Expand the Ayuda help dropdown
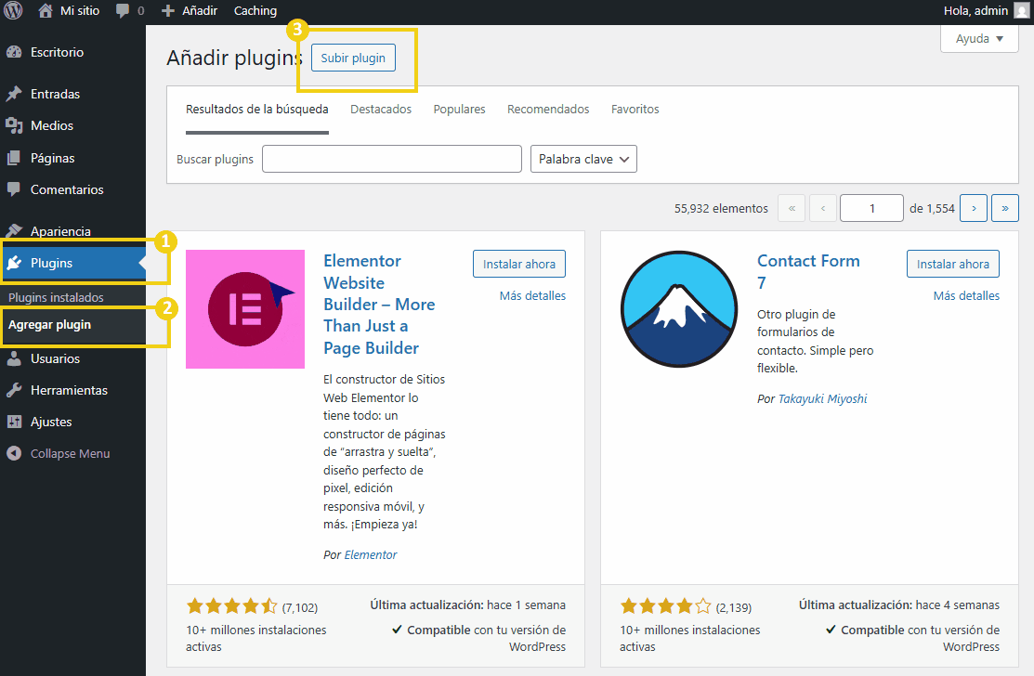 pos(979,39)
